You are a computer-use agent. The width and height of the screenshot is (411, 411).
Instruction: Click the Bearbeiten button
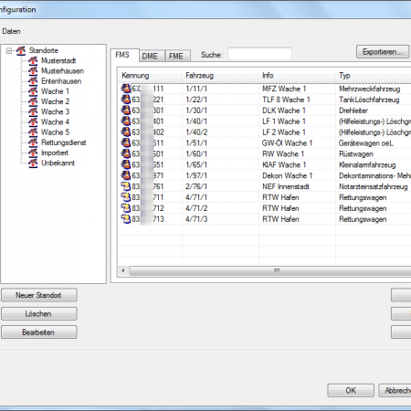click(x=39, y=332)
